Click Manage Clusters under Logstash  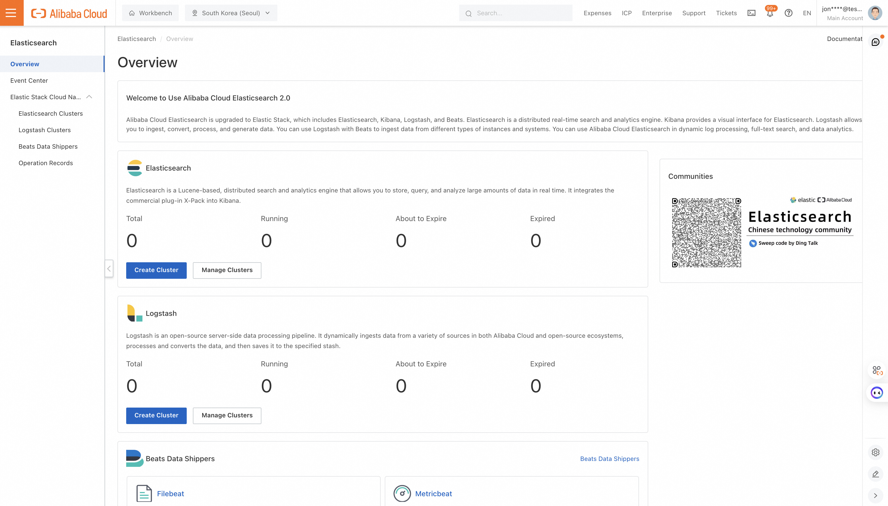(x=227, y=416)
